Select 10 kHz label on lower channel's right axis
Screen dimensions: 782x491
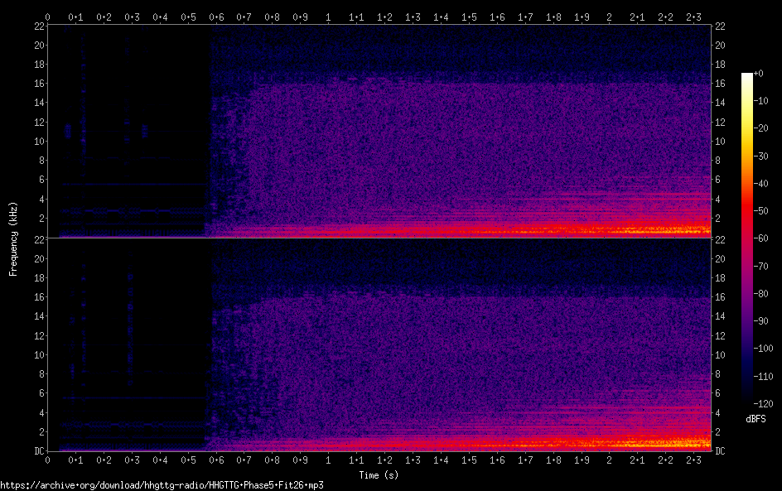[x=720, y=355]
